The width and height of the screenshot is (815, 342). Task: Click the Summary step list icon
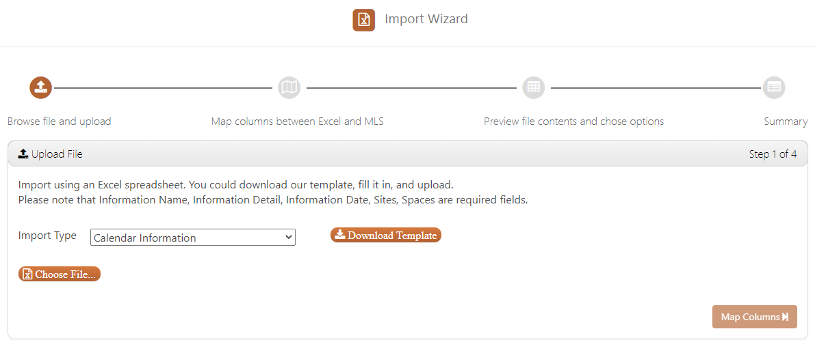click(x=774, y=87)
